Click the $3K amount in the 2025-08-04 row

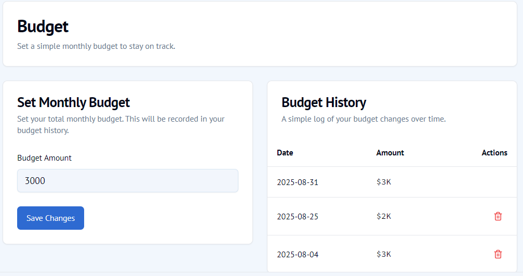point(384,254)
